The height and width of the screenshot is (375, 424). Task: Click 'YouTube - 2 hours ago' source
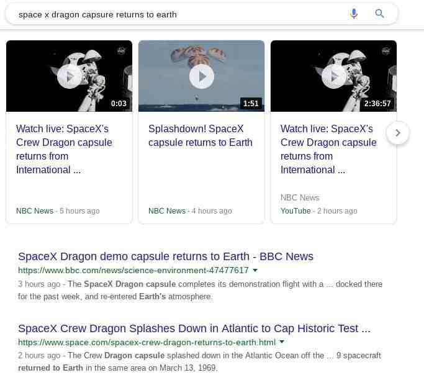coord(319,211)
